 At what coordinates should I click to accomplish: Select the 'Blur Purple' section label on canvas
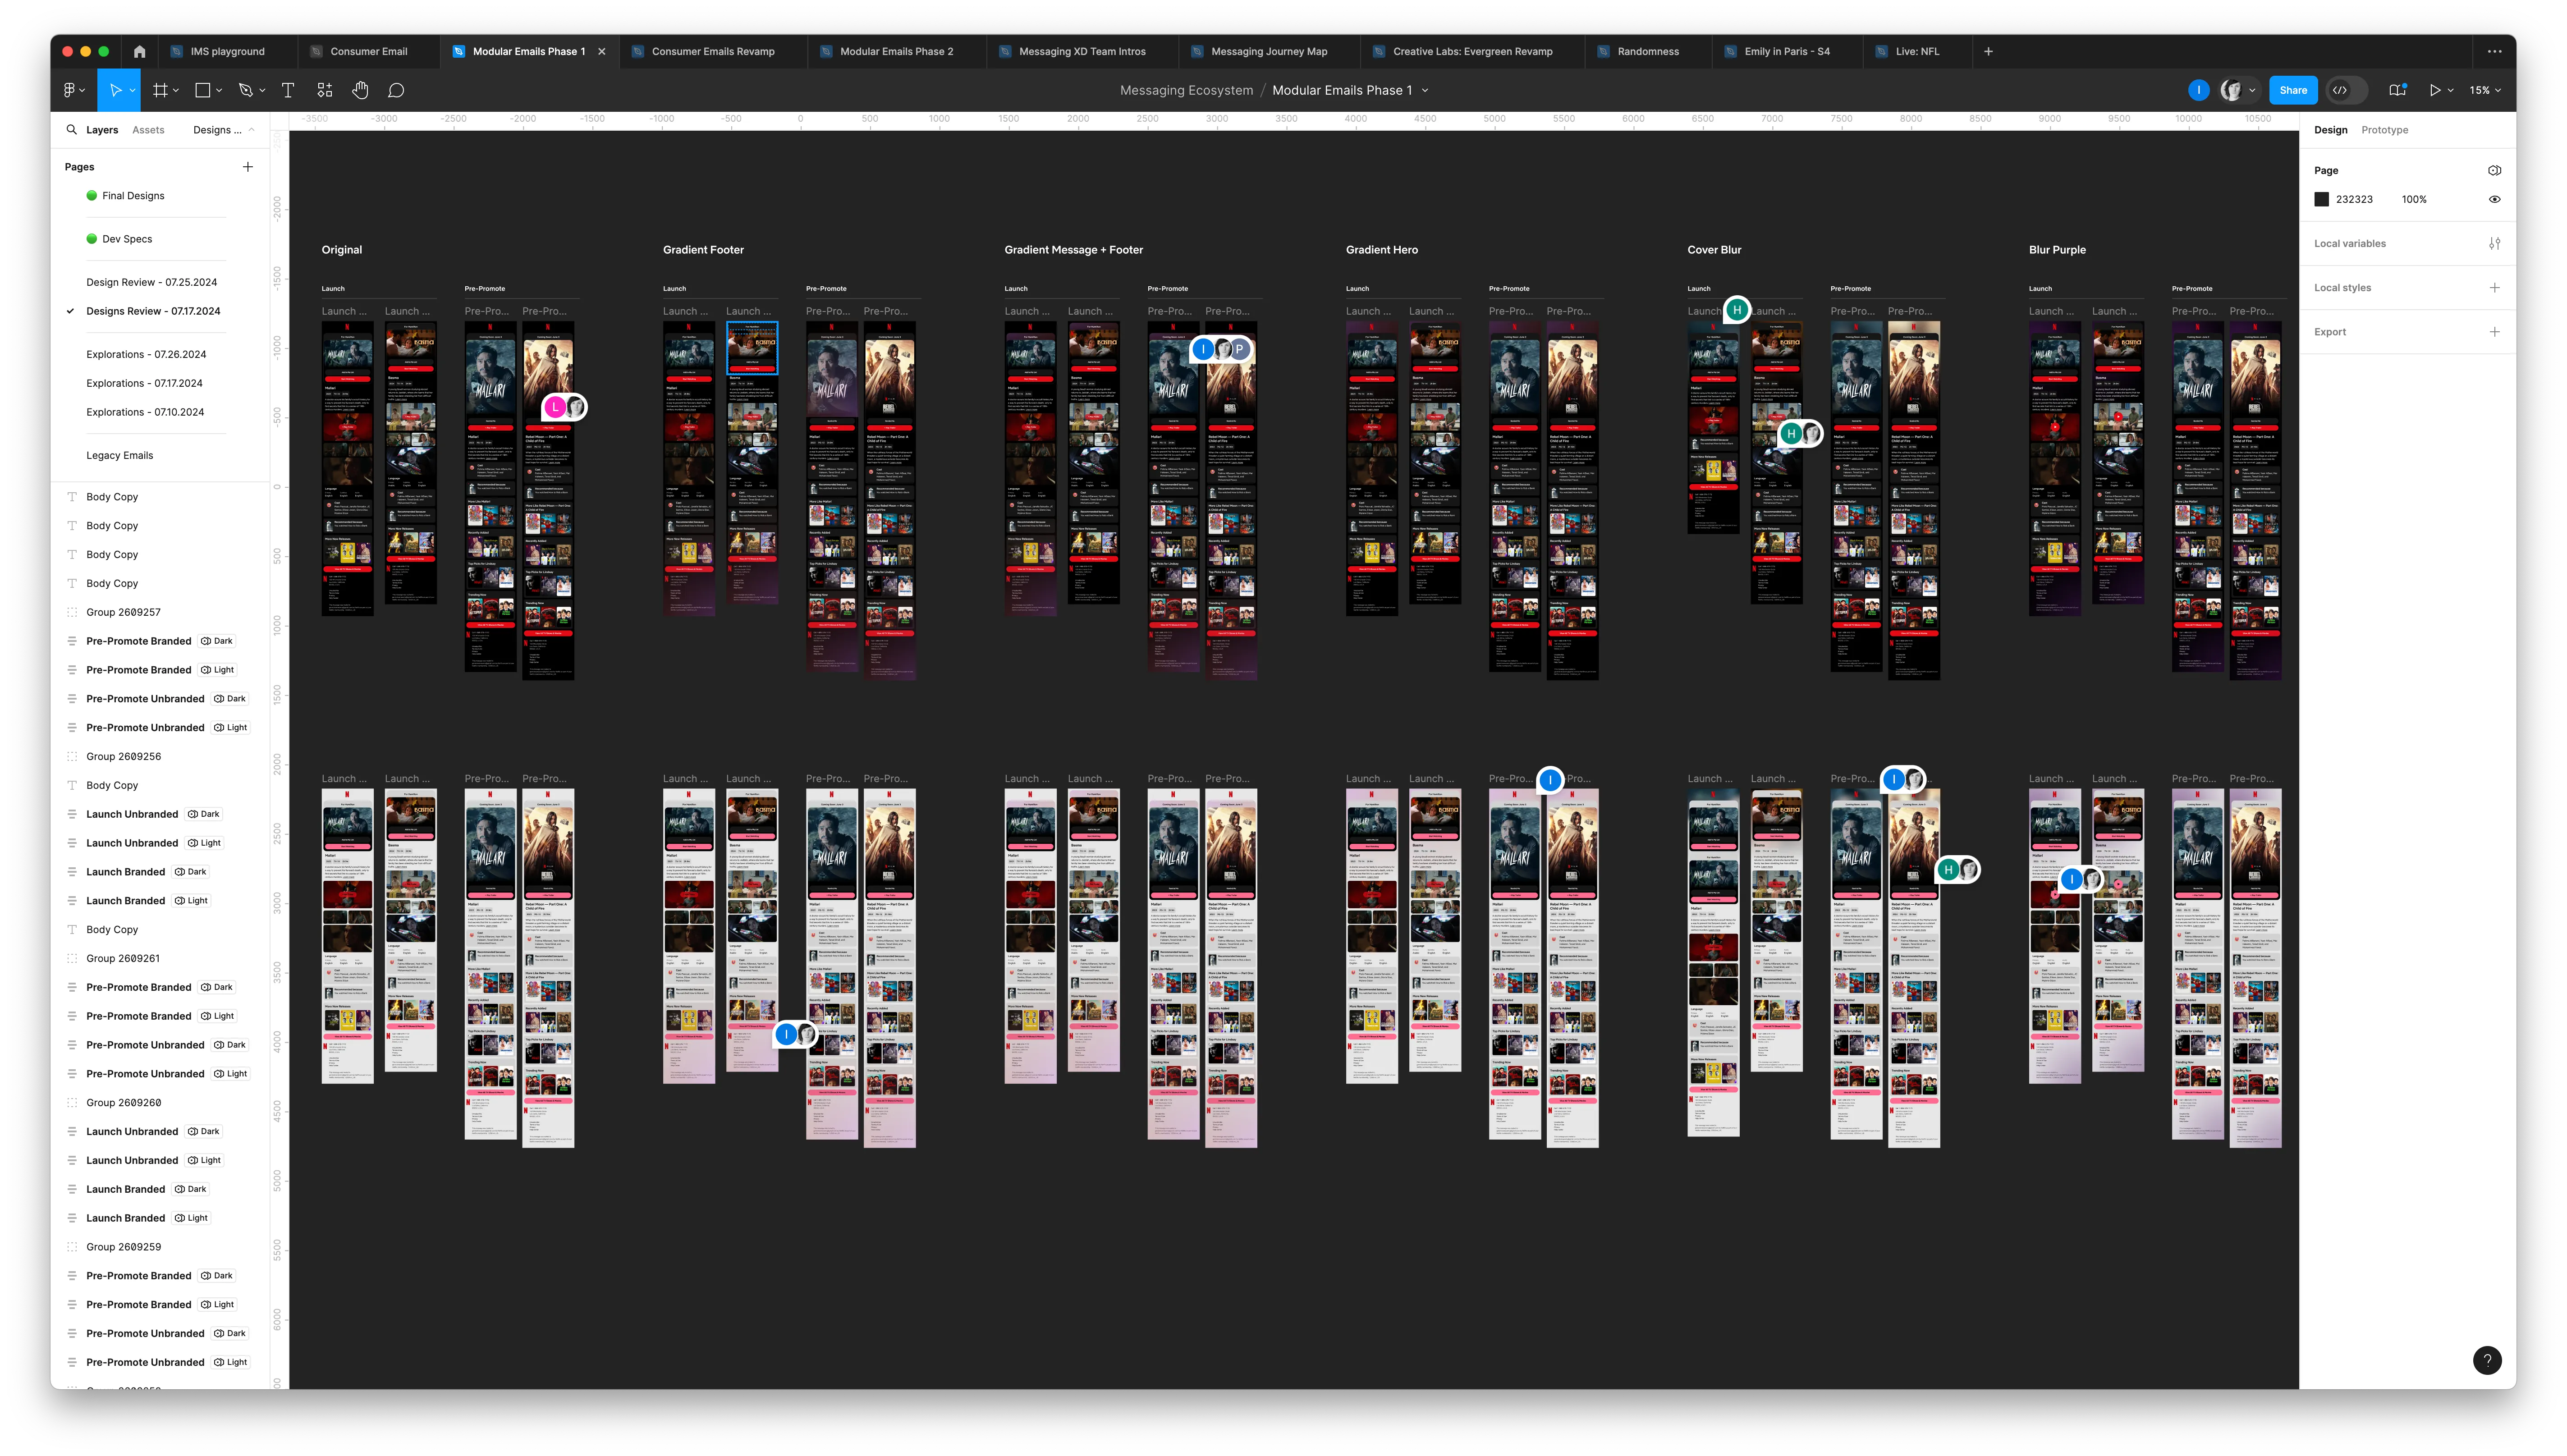click(2057, 250)
